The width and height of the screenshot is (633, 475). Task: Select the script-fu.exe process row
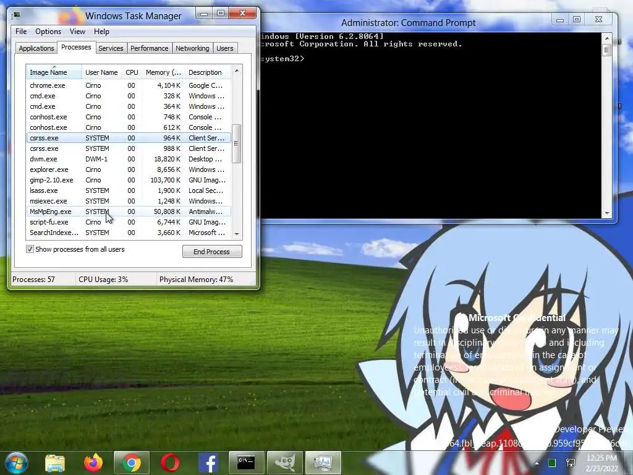(x=129, y=222)
